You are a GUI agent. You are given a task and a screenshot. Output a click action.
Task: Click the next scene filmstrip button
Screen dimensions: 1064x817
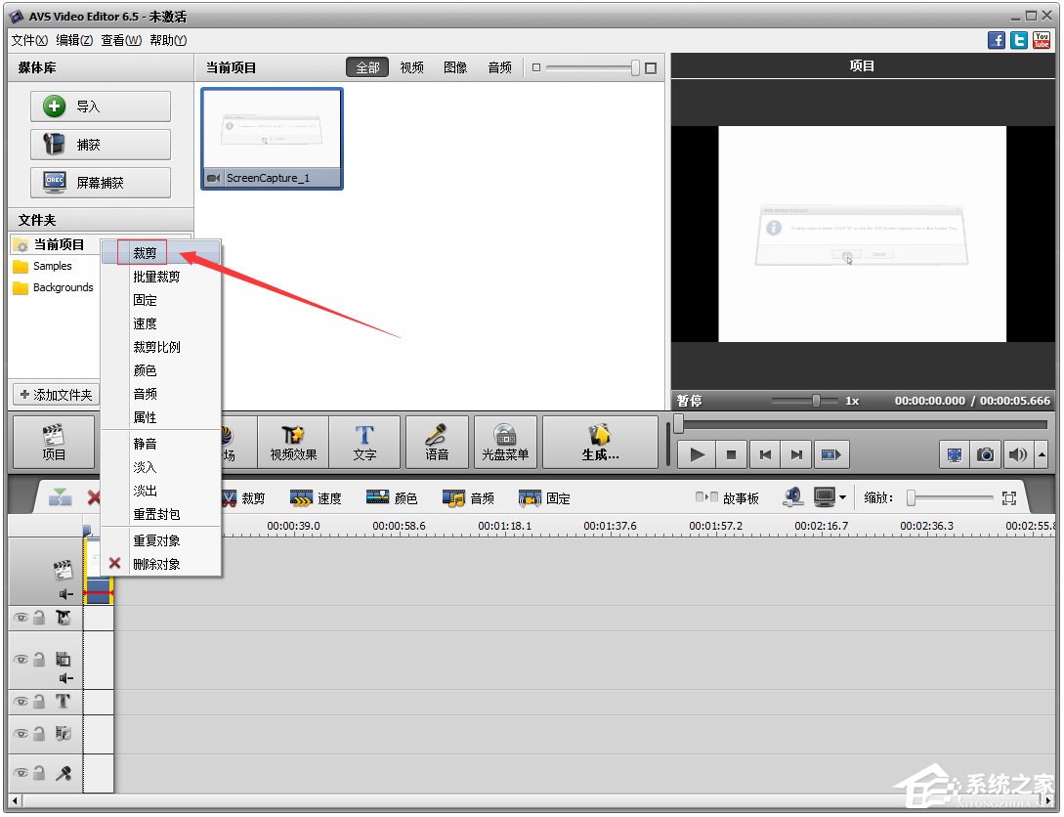click(x=830, y=454)
